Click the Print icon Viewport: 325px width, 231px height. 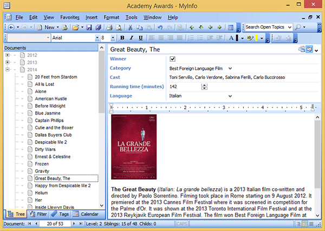109,28
